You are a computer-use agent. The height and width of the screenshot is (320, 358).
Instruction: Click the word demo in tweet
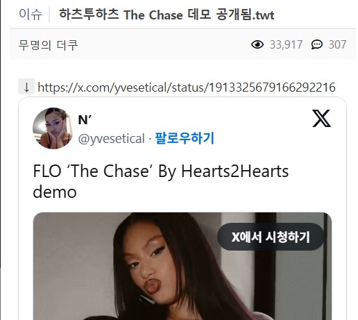coord(55,192)
